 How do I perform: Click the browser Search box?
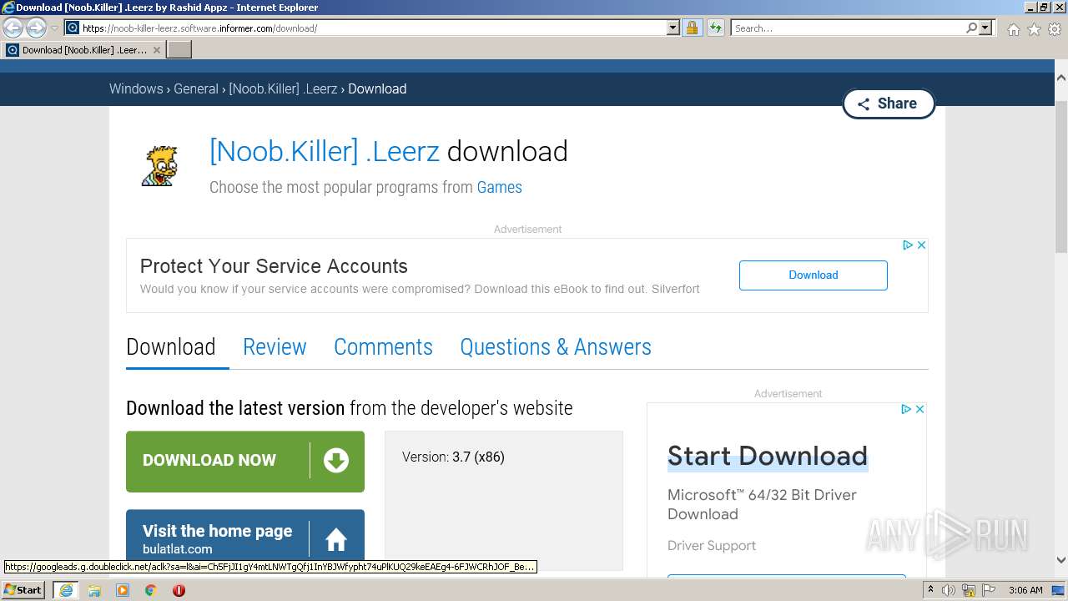tap(847, 28)
